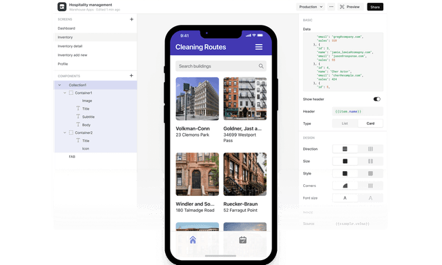The height and width of the screenshot is (265, 442).
Task: Select the Subtitle text icon
Action: pos(78,117)
